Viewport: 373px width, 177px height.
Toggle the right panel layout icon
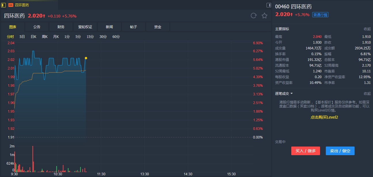pos(269,5)
